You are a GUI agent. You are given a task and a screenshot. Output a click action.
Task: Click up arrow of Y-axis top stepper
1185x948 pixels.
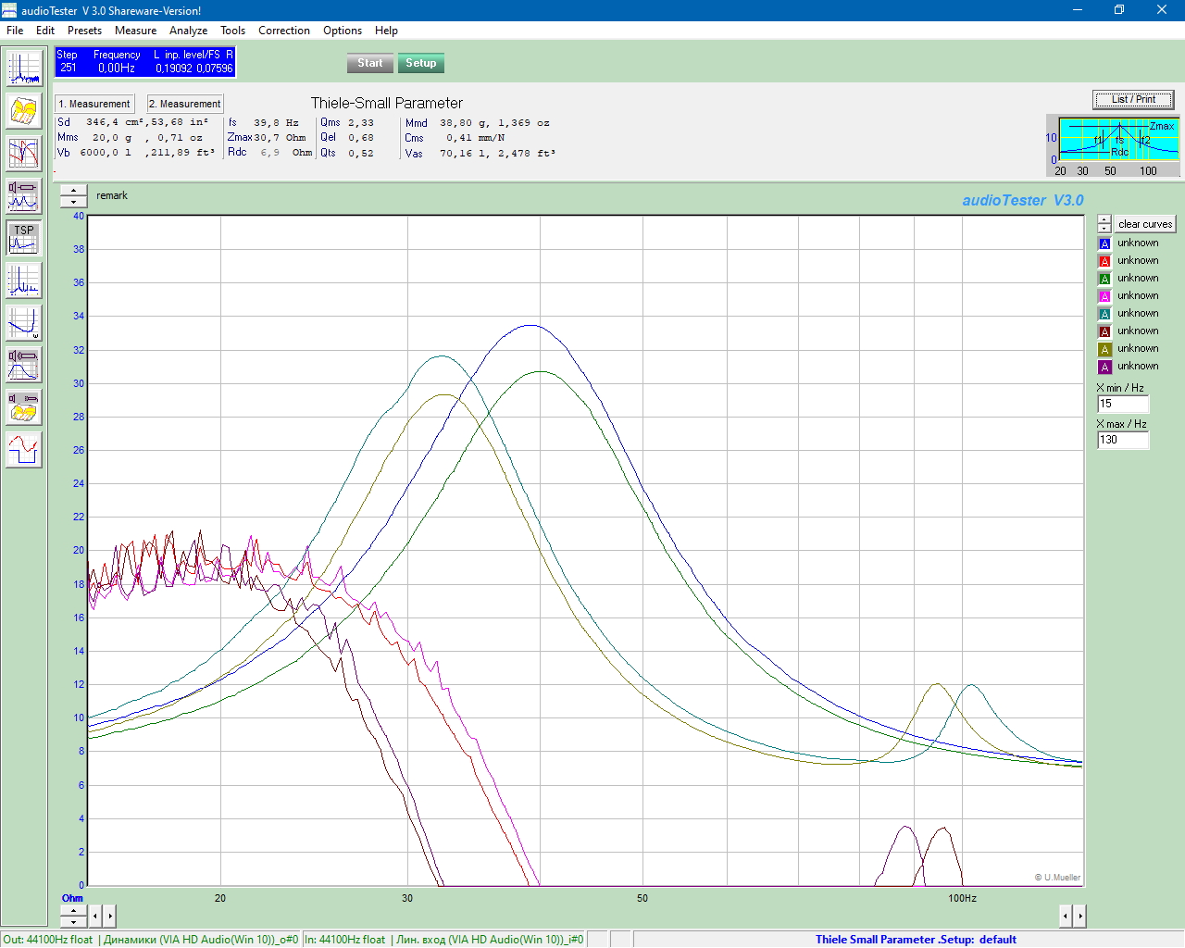click(73, 191)
